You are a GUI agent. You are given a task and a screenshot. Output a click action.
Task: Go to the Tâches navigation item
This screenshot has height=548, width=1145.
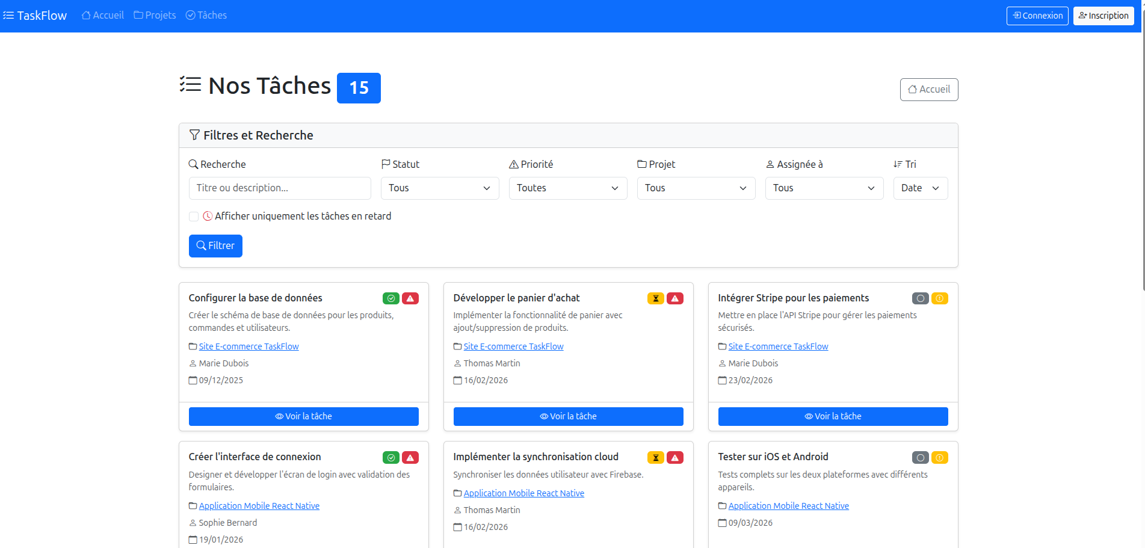(x=206, y=15)
